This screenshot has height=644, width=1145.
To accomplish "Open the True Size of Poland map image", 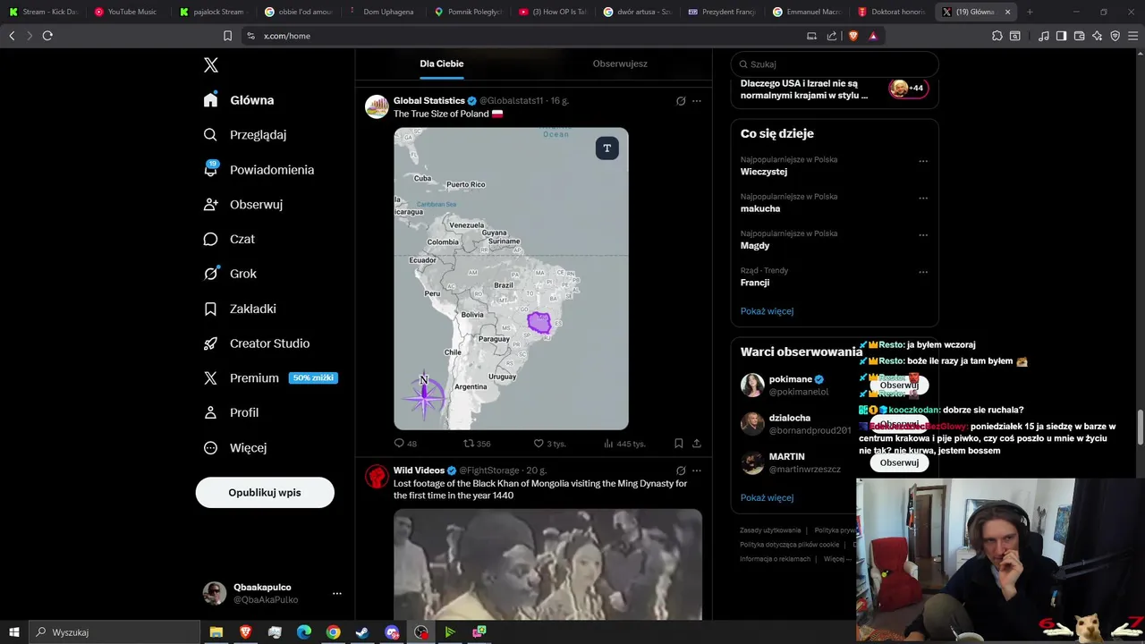I will point(511,278).
